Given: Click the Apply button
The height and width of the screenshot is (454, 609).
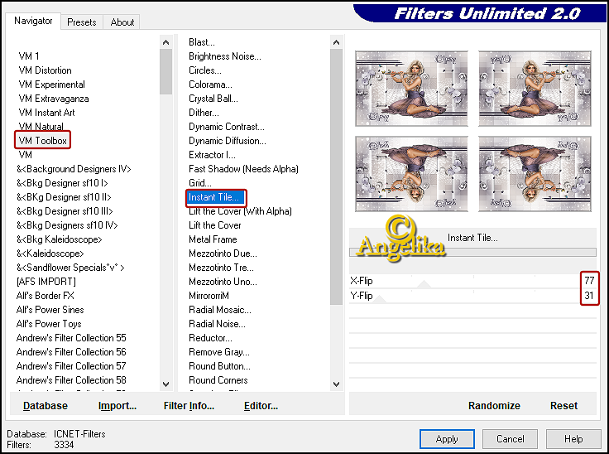Looking at the screenshot, I should [447, 439].
